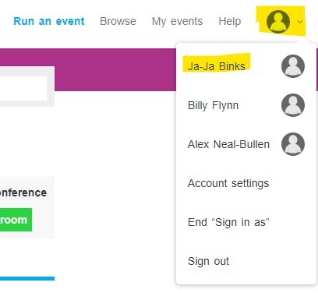The width and height of the screenshot is (318, 293).
Task: Select Ja-Ja Binks's avatar picture
Action: [x=293, y=66]
